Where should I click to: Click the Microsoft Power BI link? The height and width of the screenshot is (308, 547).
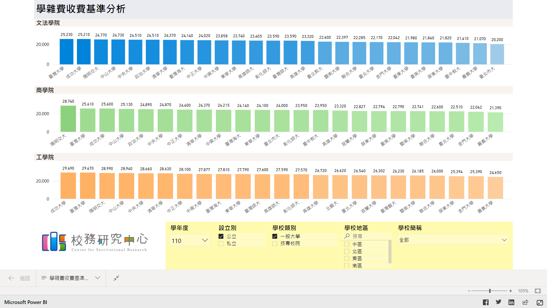tap(26, 302)
